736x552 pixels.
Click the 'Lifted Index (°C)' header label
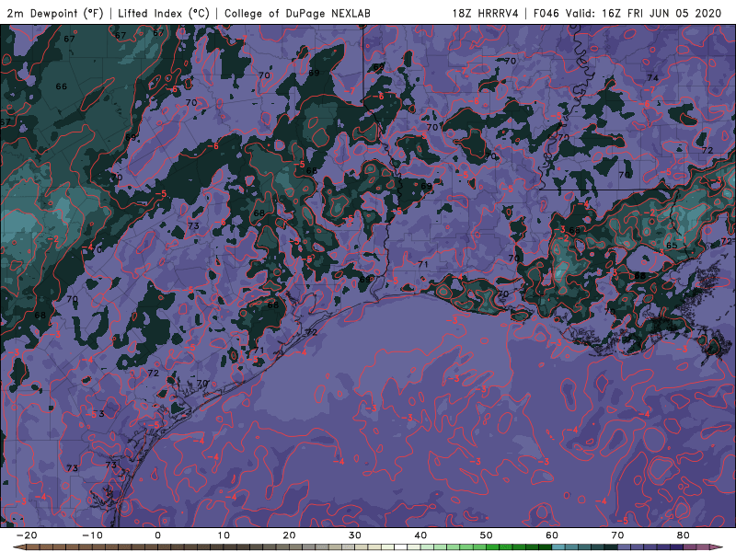click(x=164, y=14)
